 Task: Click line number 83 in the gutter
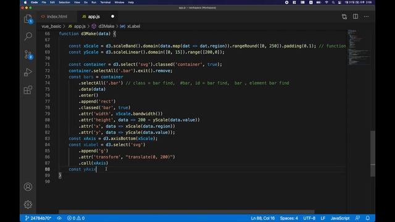point(47,138)
